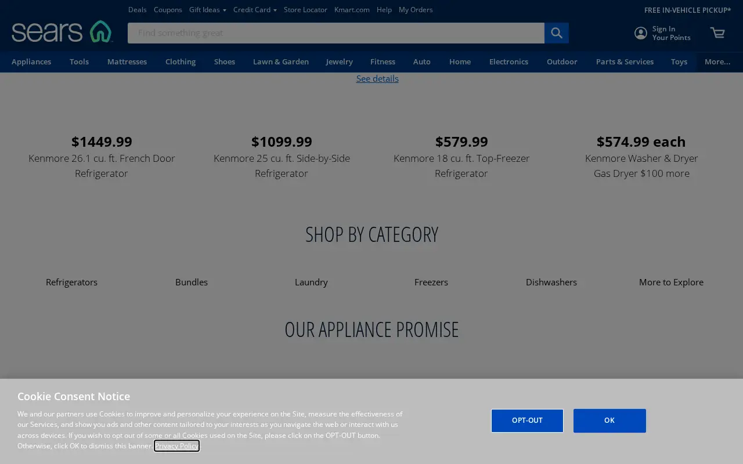The width and height of the screenshot is (743, 464).
Task: Follow the See details link
Action: (x=377, y=79)
